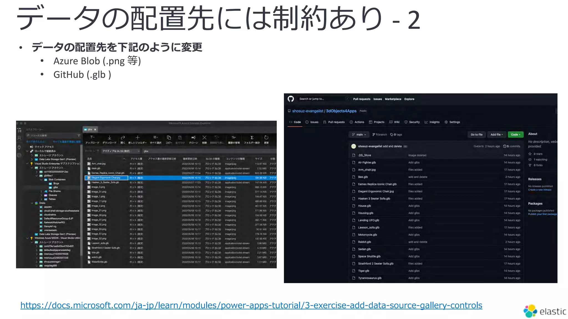
Task: Click Publish your first package link
Action: click(x=542, y=214)
